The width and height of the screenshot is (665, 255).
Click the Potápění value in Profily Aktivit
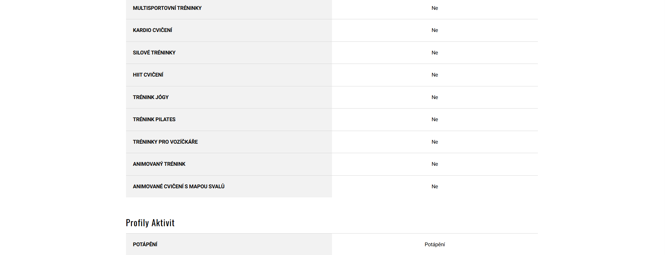click(x=435, y=244)
